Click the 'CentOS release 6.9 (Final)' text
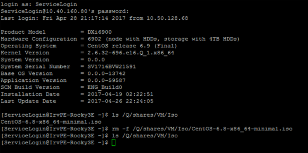 pos(132,46)
